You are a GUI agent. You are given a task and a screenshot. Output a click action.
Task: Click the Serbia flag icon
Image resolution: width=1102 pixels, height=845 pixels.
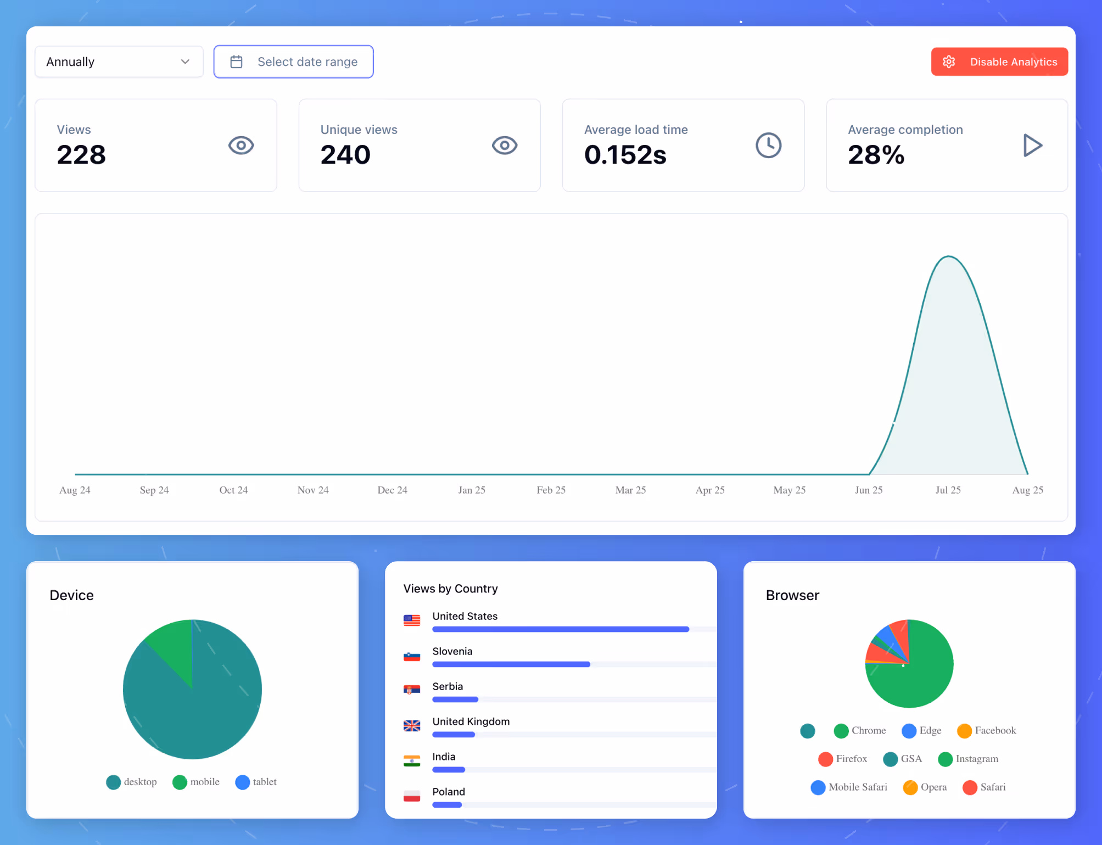click(x=412, y=691)
